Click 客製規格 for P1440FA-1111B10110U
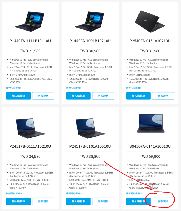This screenshot has height=211, width=181. pos(43,96)
